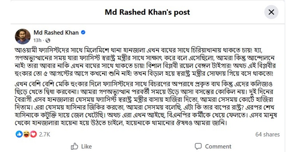
Task: Click the Like text label
Action: pos(87,147)
